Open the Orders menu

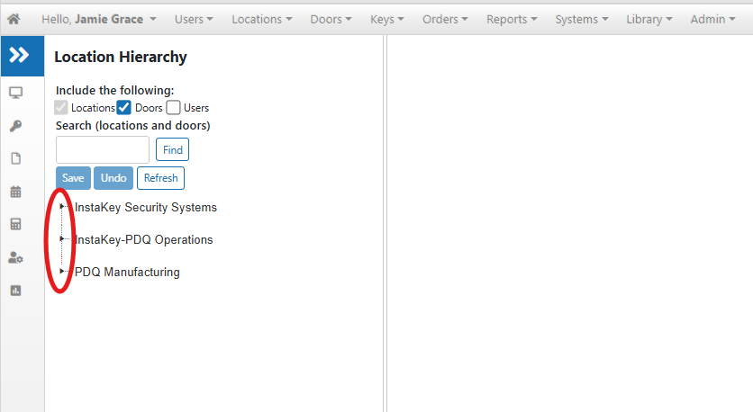coord(445,19)
